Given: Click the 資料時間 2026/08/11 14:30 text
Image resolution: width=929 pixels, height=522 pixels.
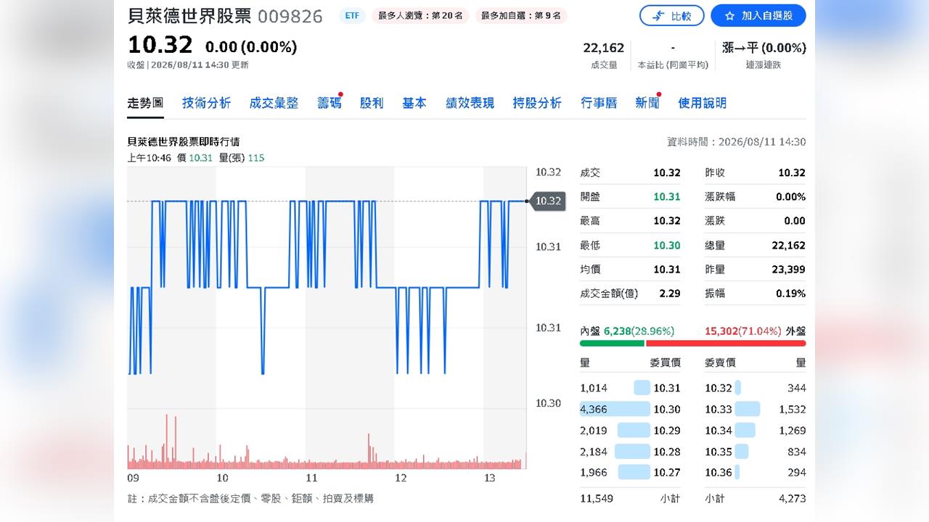Looking at the screenshot, I should coord(736,142).
